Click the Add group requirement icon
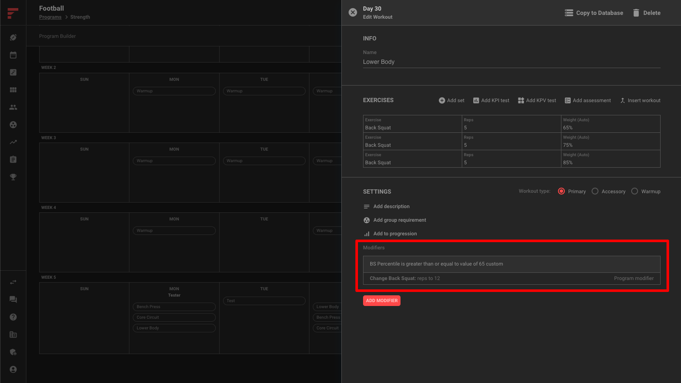The height and width of the screenshot is (383, 681). coord(366,220)
